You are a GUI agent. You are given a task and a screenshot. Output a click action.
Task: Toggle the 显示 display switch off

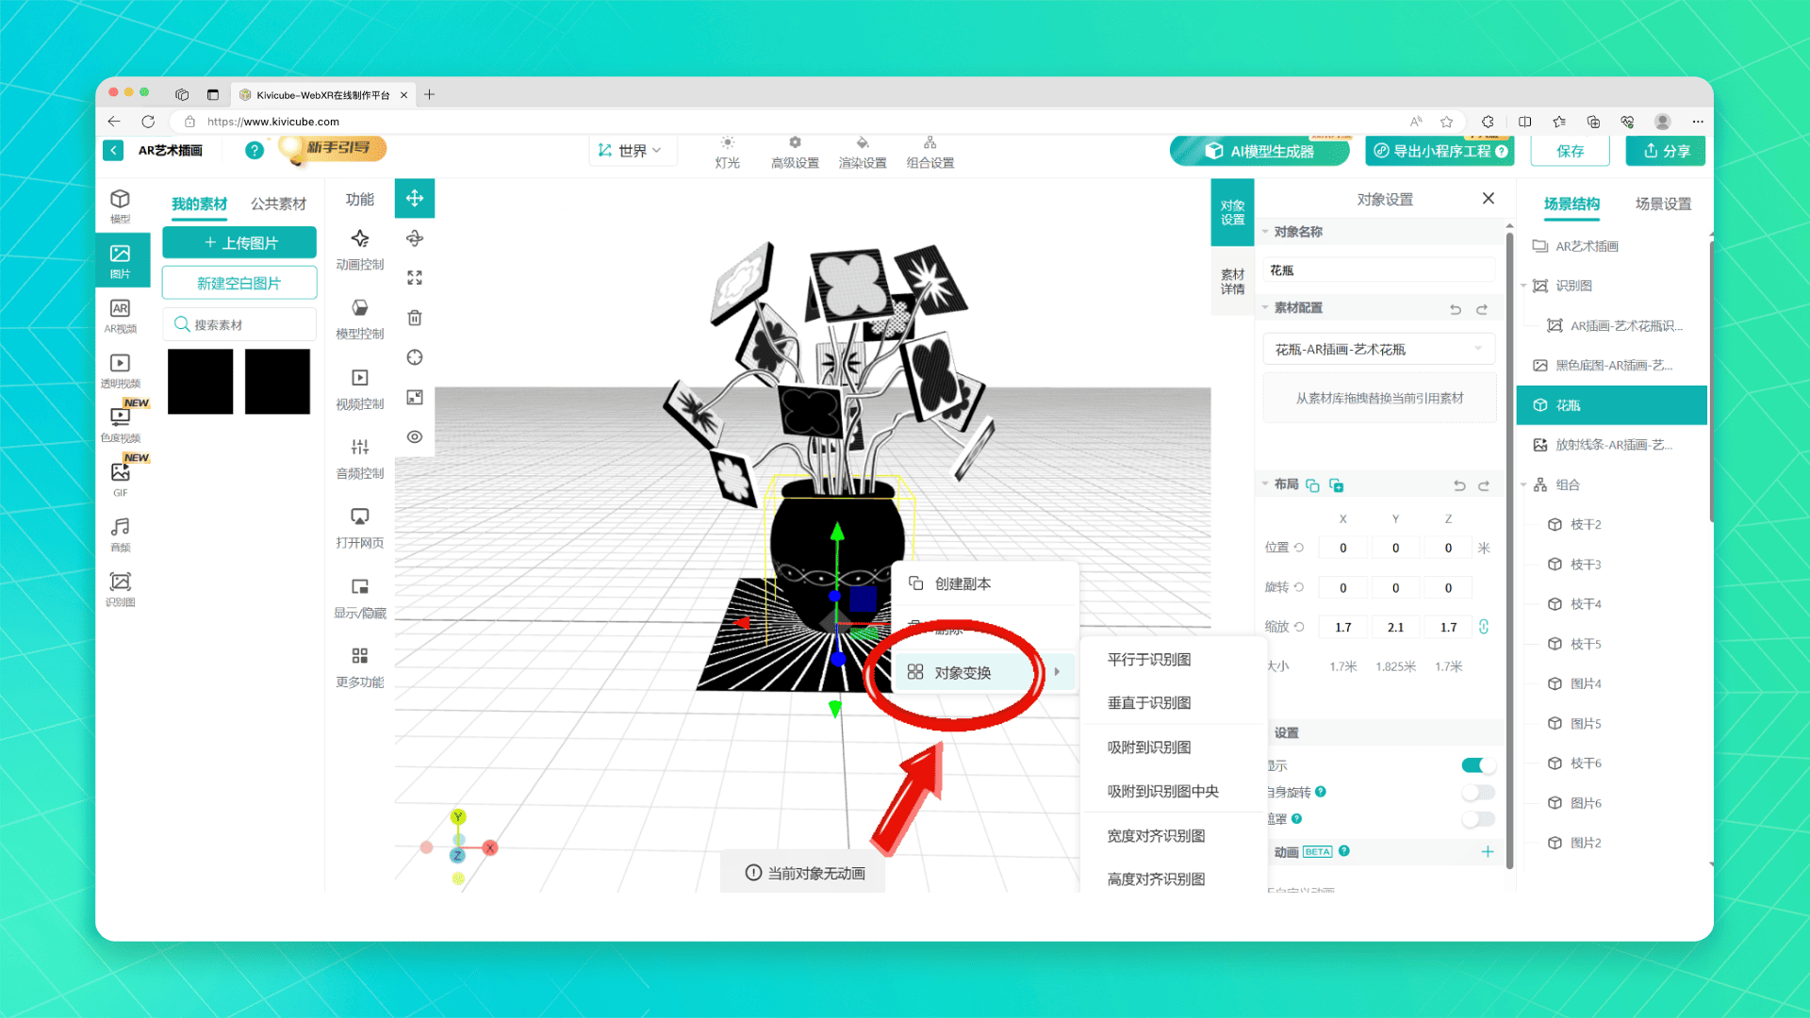coord(1477,765)
